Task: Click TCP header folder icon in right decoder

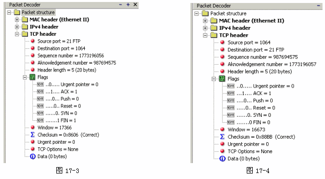Action: pyautogui.click(x=214, y=35)
